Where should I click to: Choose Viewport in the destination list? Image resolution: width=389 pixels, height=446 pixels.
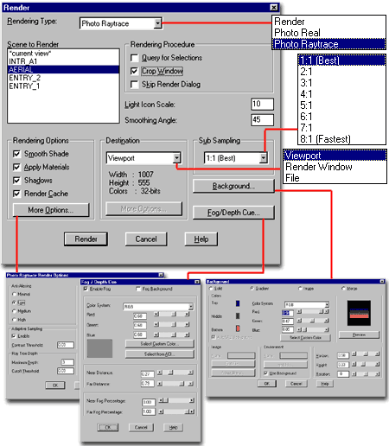point(335,156)
